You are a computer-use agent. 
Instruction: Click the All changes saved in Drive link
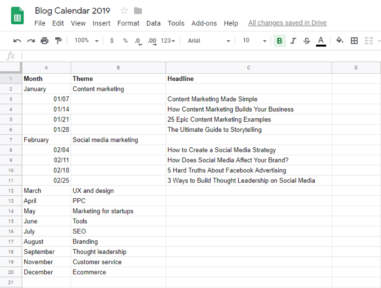click(x=287, y=23)
